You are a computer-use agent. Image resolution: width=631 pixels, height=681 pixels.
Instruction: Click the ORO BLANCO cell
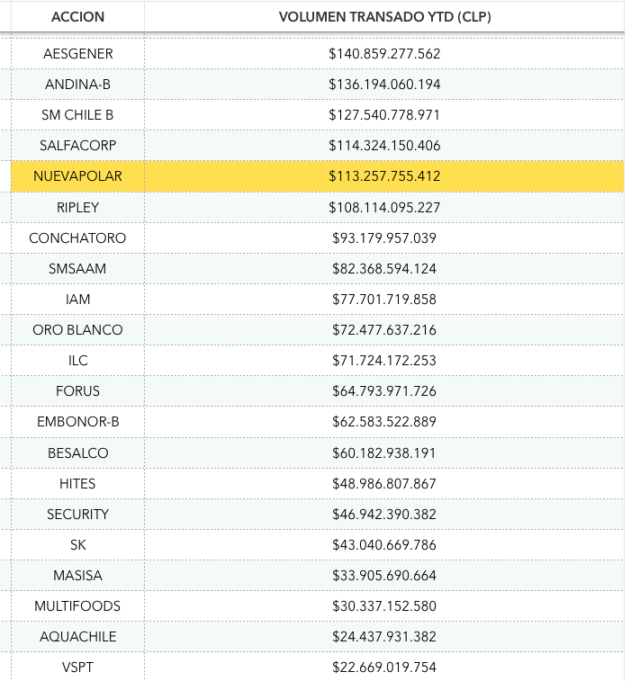[77, 330]
